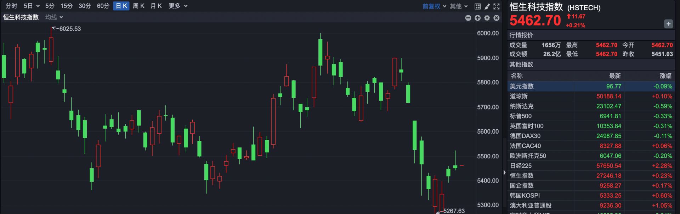Select the drawing brush tool
This screenshot has width=680, height=214.
(487, 6)
